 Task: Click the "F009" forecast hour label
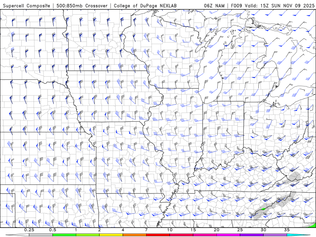click(x=236, y=6)
